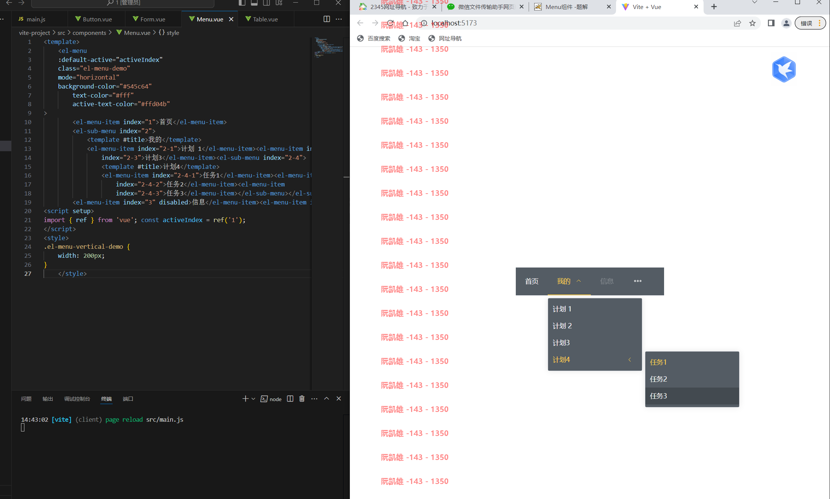
Task: Open the 问题 panel tab
Action: pos(26,399)
